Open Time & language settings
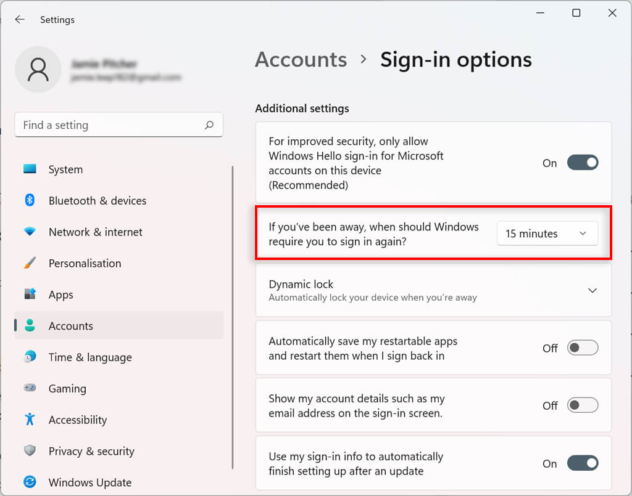Image resolution: width=632 pixels, height=496 pixels. [x=90, y=357]
